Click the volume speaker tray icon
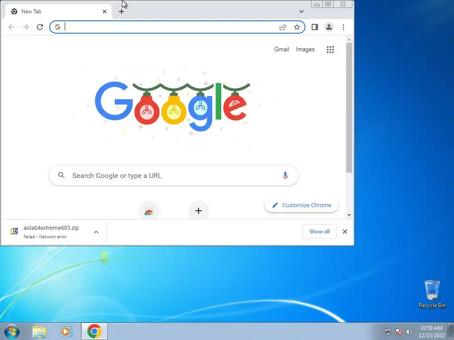The image size is (454, 340). click(x=409, y=332)
